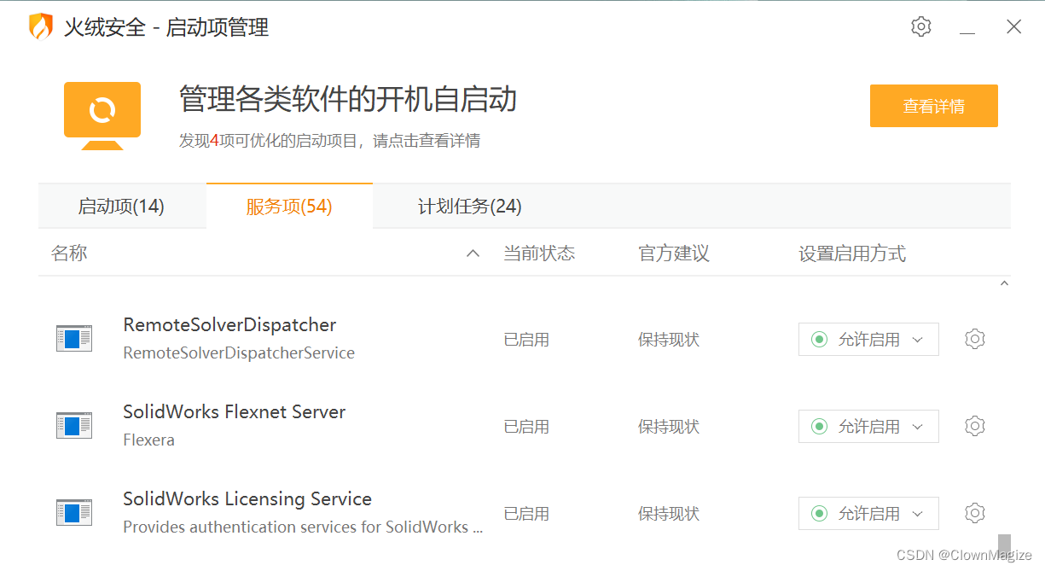Click SolidWorks Licensing Service window icon
Image resolution: width=1045 pixels, height=571 pixels.
(x=73, y=513)
